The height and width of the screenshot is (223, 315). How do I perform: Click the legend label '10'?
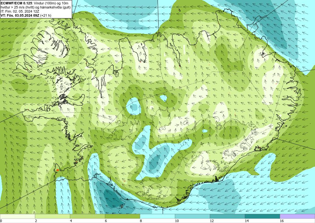point(177,221)
